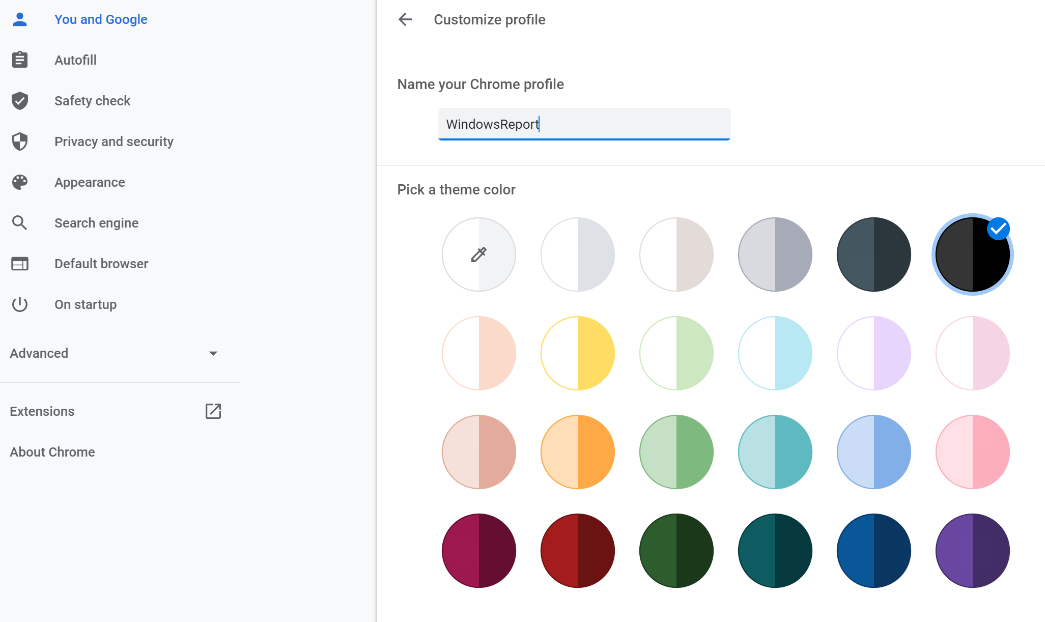Click the You and Google profile icon
Viewport: 1045px width, 622px height.
click(x=19, y=19)
